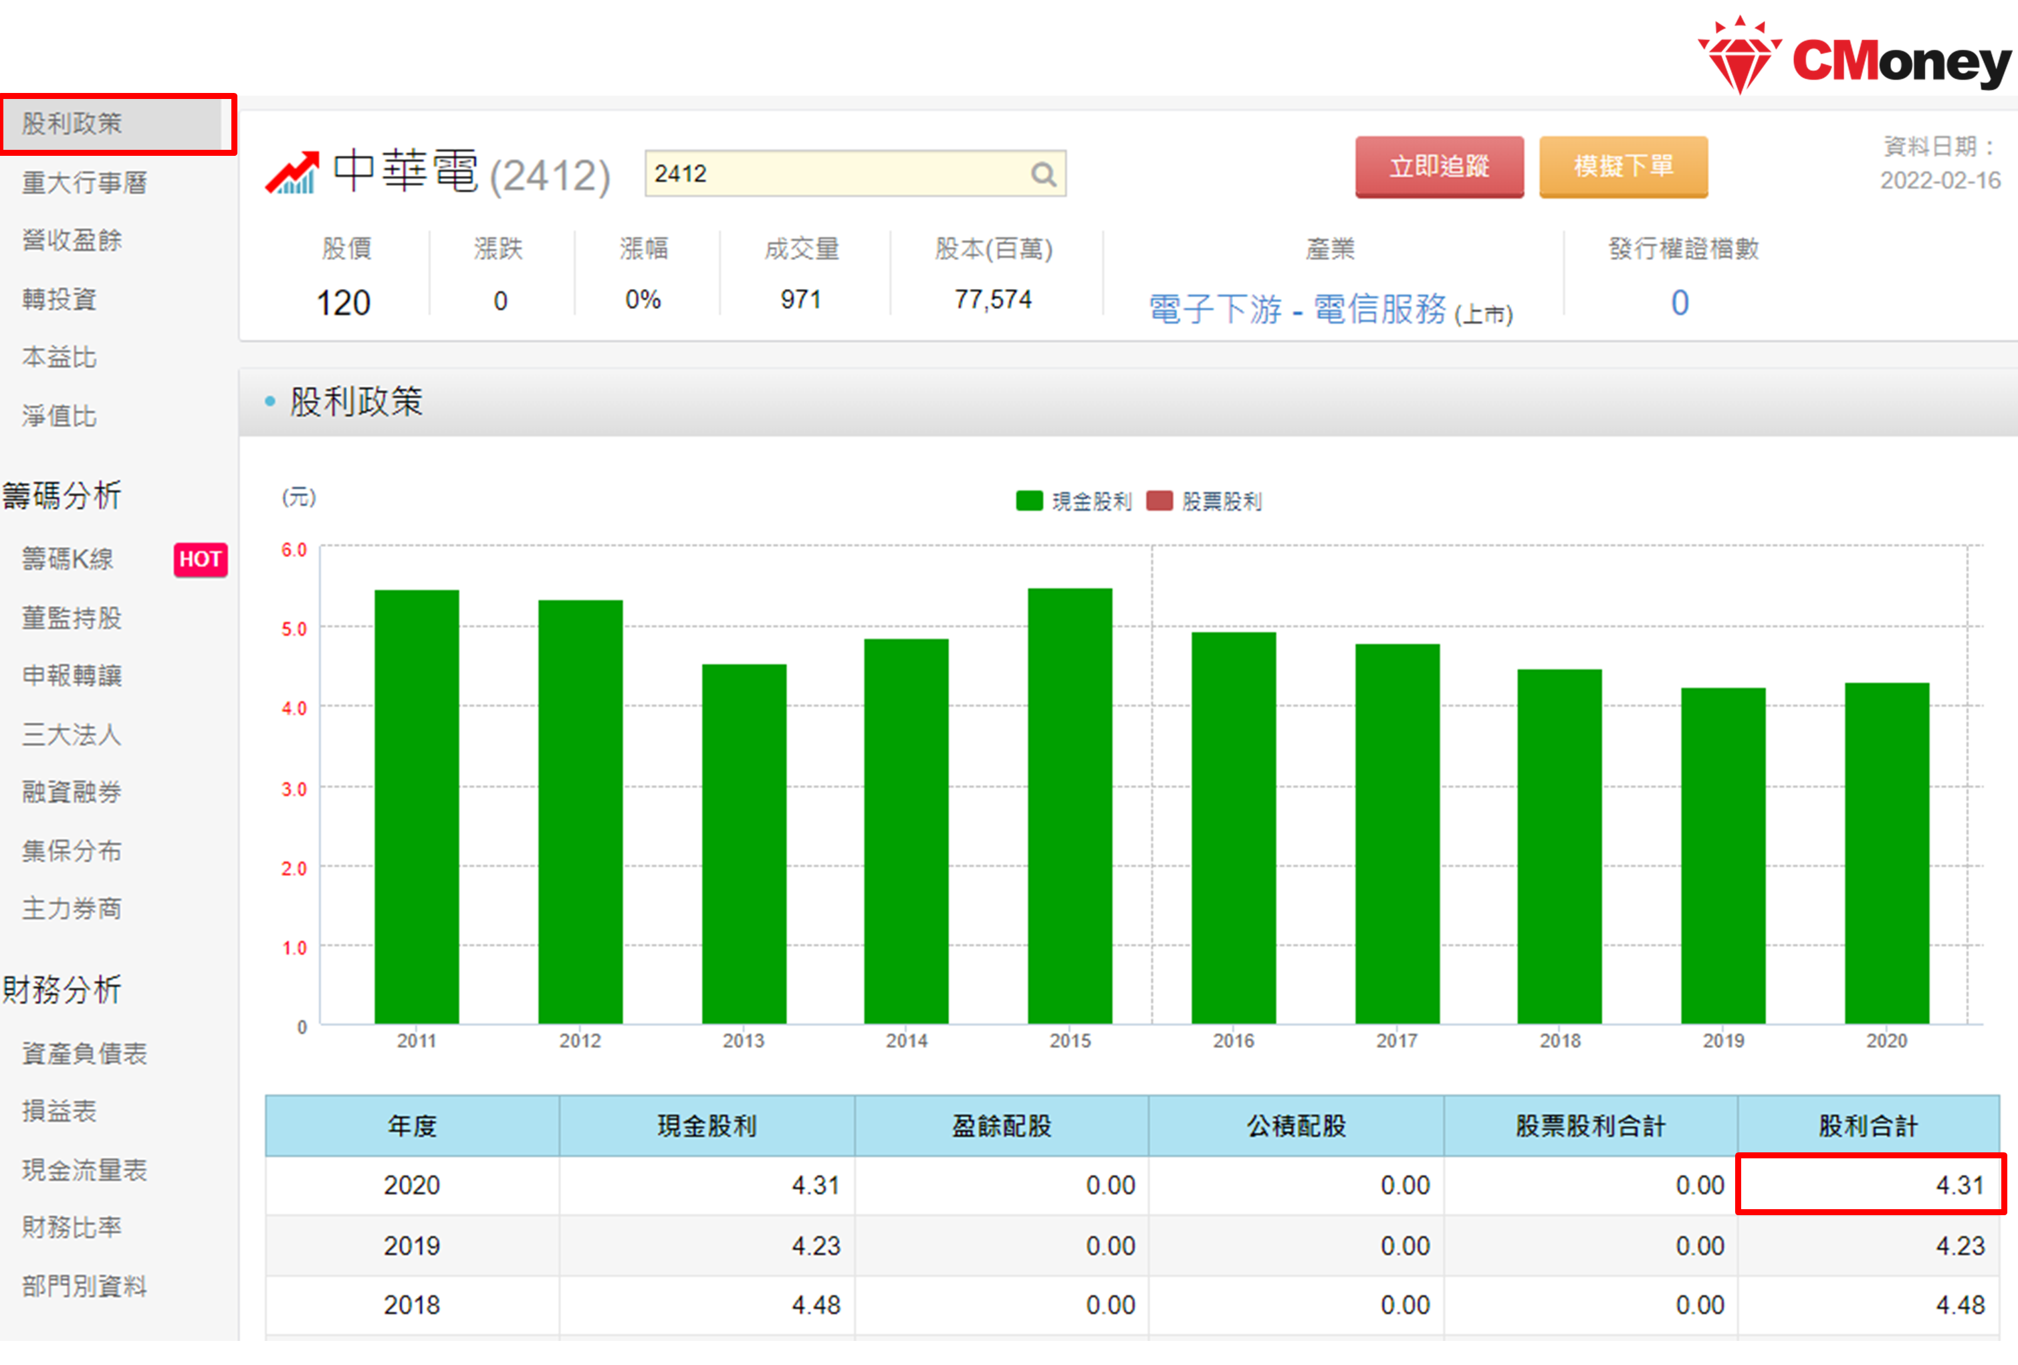Click the 2014 dividend bar
Screen dimensions: 2018x1365
pyautogui.click(x=907, y=831)
